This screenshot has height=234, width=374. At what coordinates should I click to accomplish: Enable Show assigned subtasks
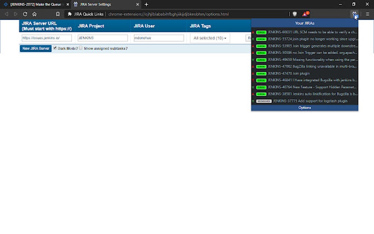point(81,48)
